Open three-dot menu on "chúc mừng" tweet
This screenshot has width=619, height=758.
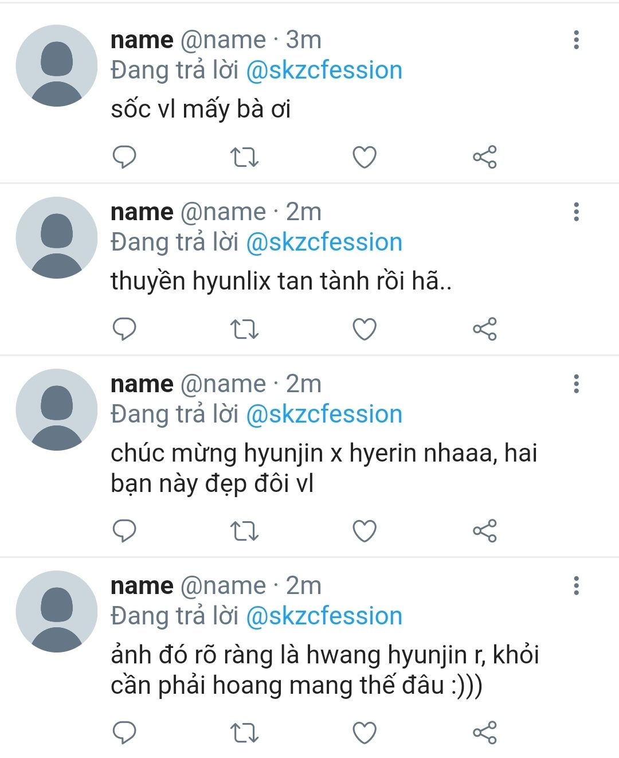click(576, 384)
